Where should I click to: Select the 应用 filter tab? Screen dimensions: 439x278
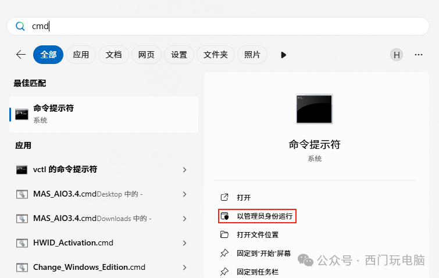(81, 55)
